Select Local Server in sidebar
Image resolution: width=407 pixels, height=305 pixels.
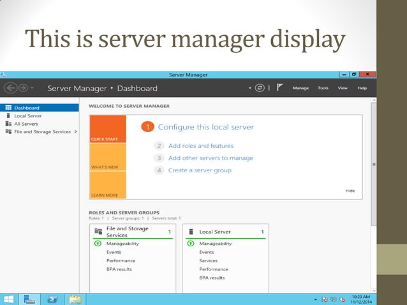point(27,115)
